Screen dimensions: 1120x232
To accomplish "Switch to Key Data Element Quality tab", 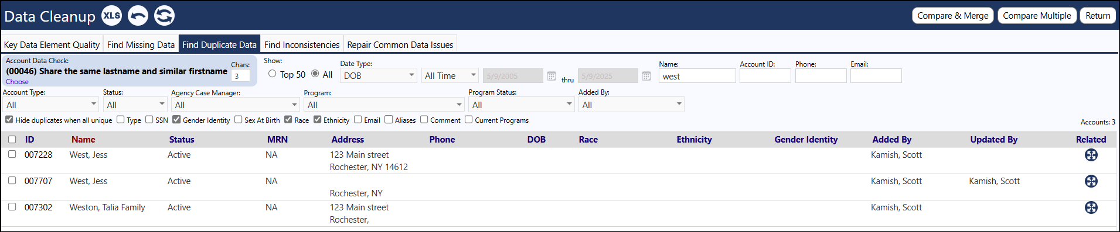I will pyautogui.click(x=52, y=44).
